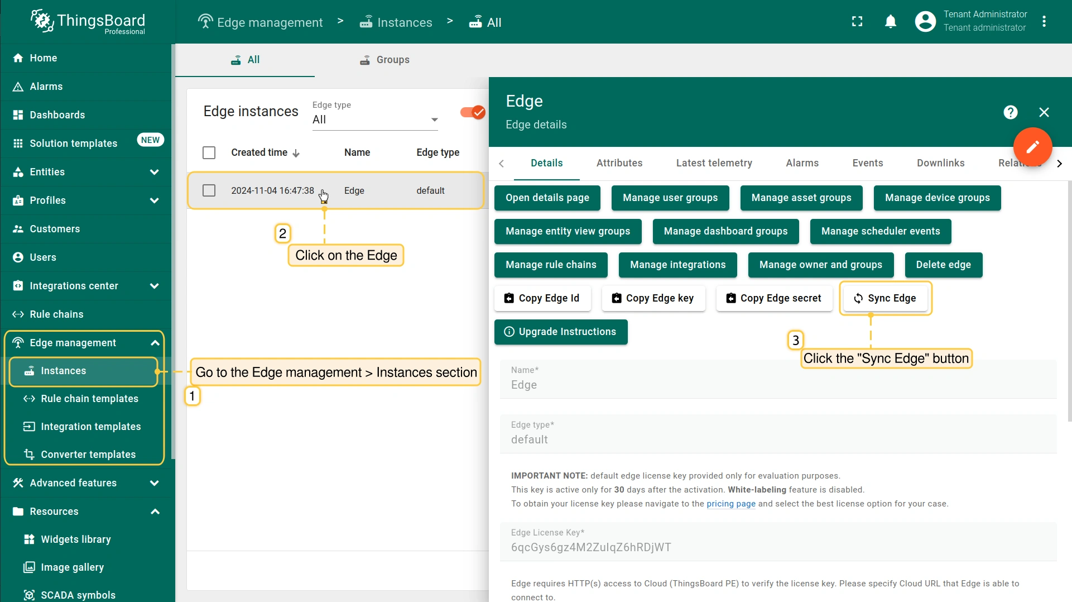Click the ThingsBoard logo
The image size is (1072, 602).
click(x=88, y=22)
